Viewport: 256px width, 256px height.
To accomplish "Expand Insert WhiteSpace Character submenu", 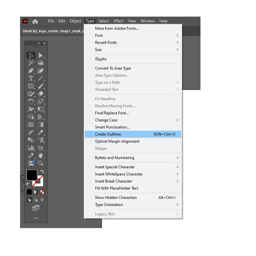I will [x=133, y=174].
